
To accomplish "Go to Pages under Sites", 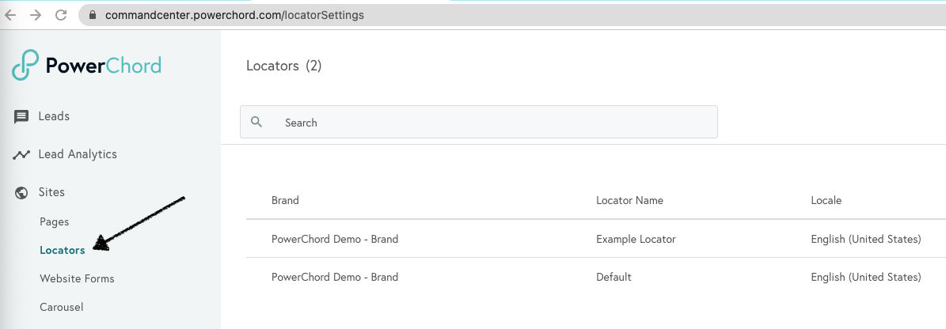I will (55, 222).
